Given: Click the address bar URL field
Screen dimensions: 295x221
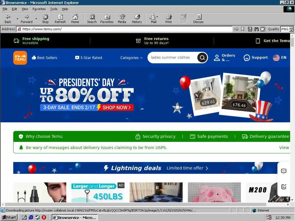Looking at the screenshot, I should coord(124,29).
